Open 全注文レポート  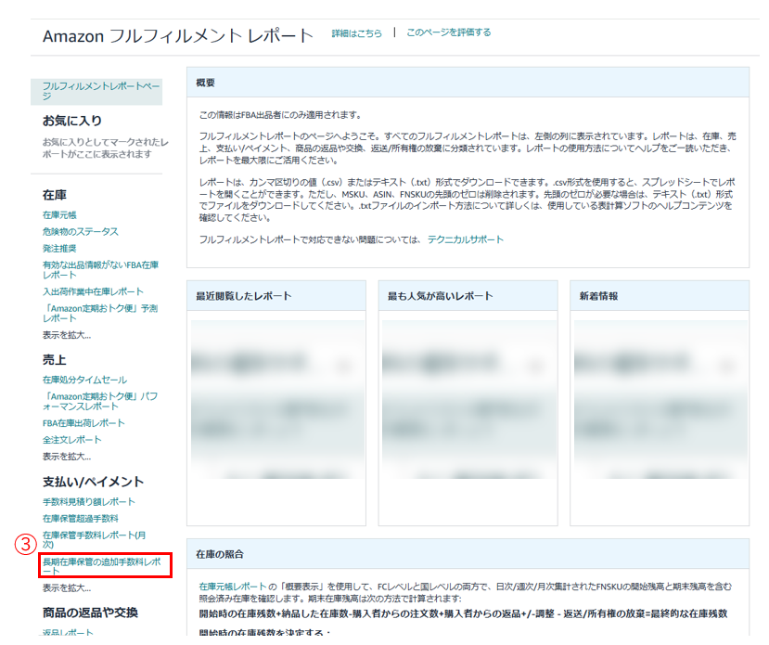pos(71,440)
